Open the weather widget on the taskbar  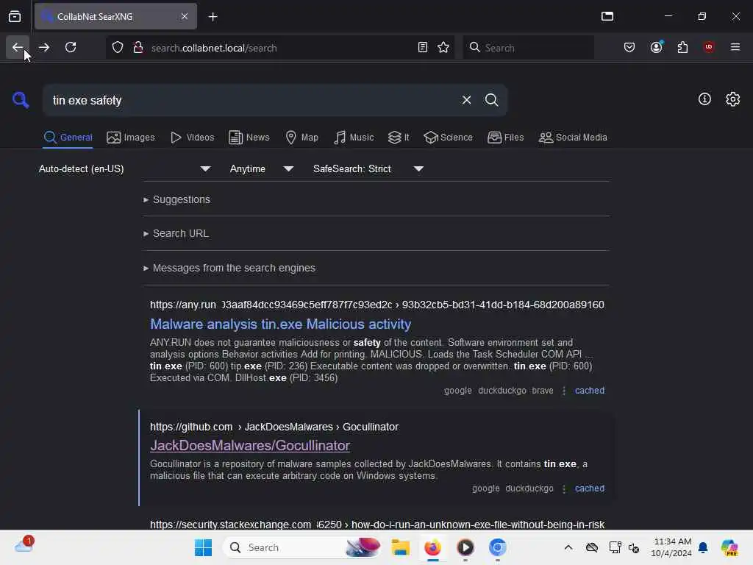point(24,545)
